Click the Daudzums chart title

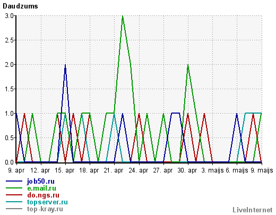tap(20, 6)
